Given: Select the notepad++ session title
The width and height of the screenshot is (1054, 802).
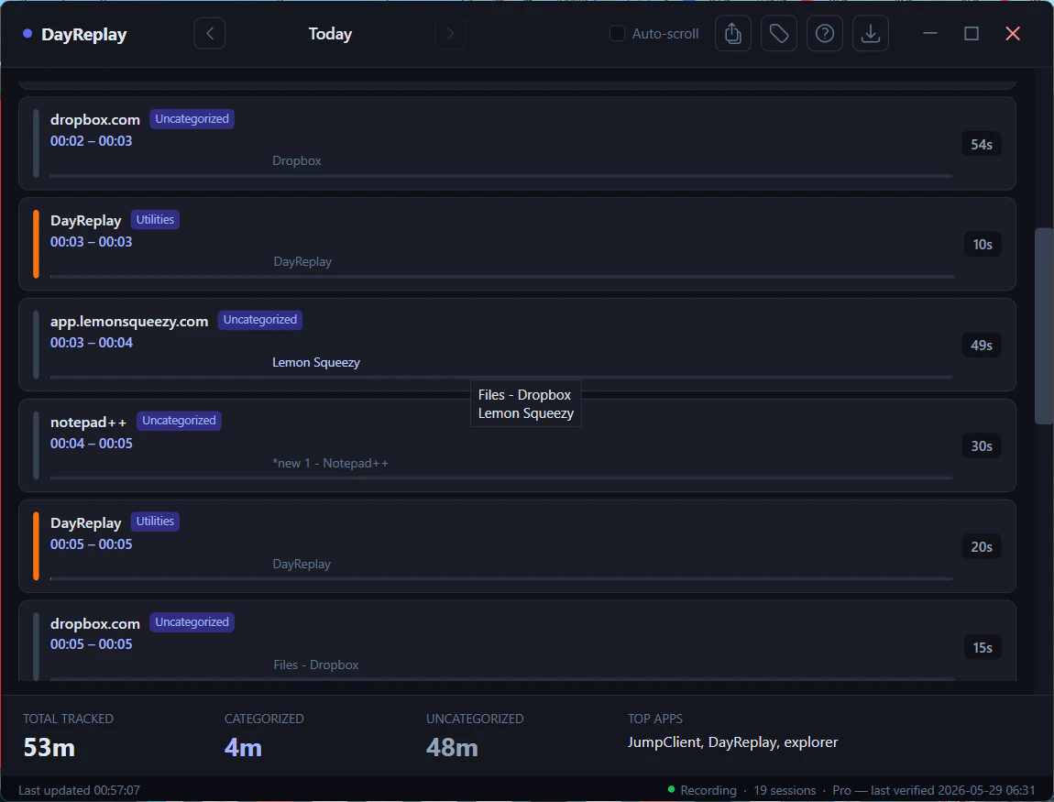Looking at the screenshot, I should pos(88,423).
